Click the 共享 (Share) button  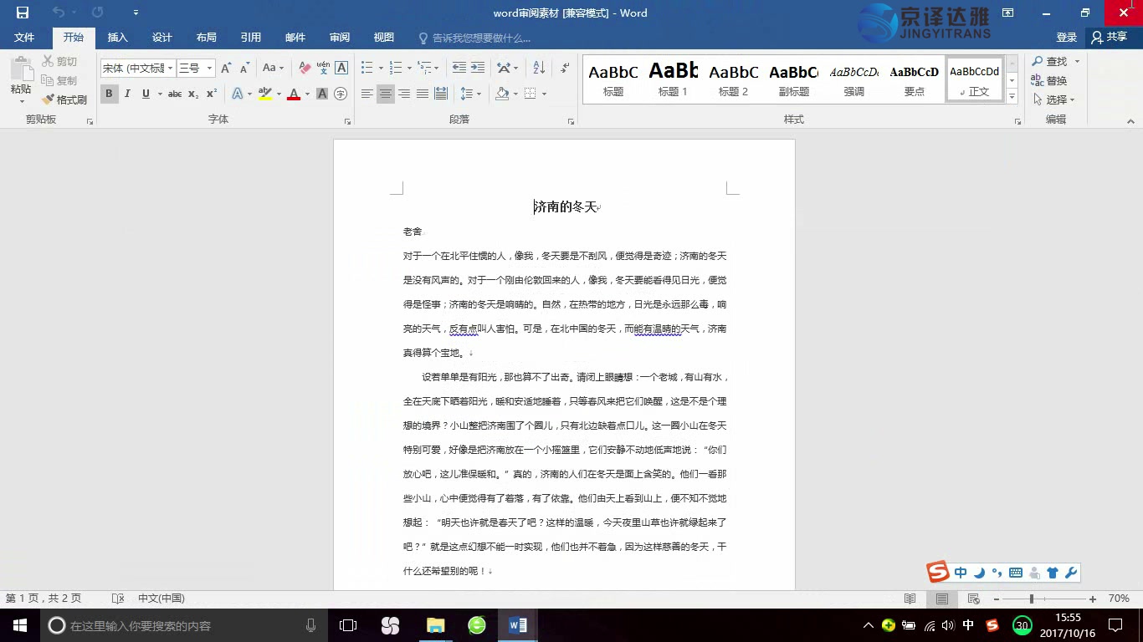click(1110, 38)
